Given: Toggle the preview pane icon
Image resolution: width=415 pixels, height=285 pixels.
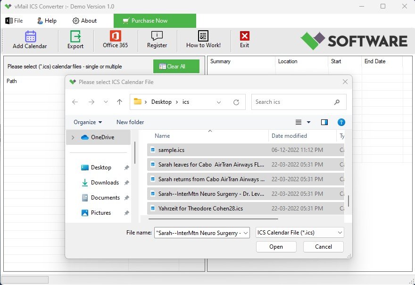Looking at the screenshot, I should click(324, 122).
